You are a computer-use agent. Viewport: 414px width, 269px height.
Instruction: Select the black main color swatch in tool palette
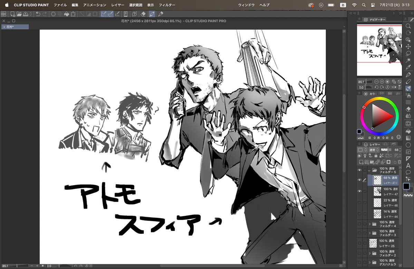pos(406,186)
